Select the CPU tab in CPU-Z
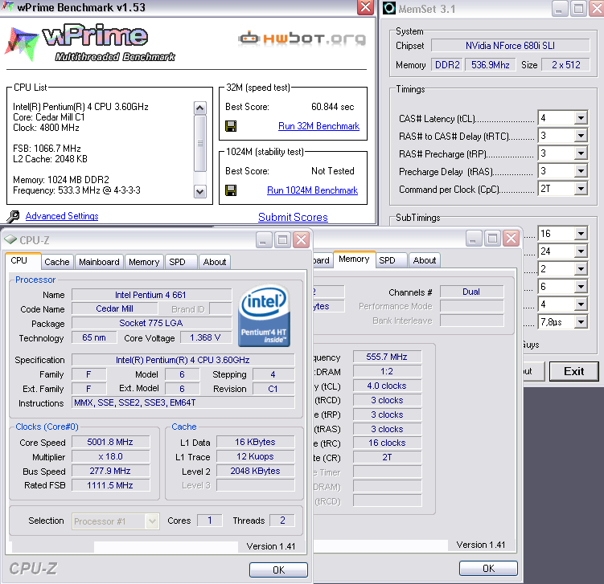604x584 pixels. (23, 261)
